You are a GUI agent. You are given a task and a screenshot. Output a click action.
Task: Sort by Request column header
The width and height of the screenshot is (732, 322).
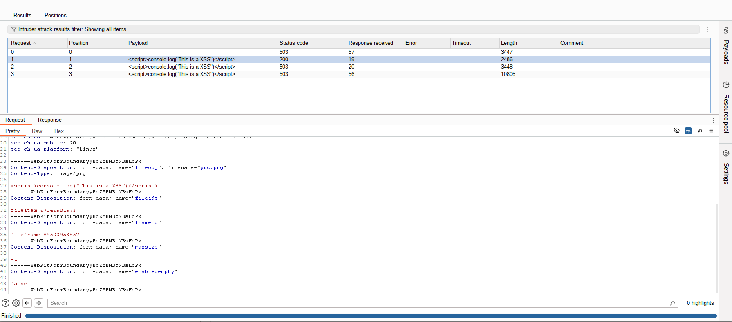pyautogui.click(x=38, y=43)
